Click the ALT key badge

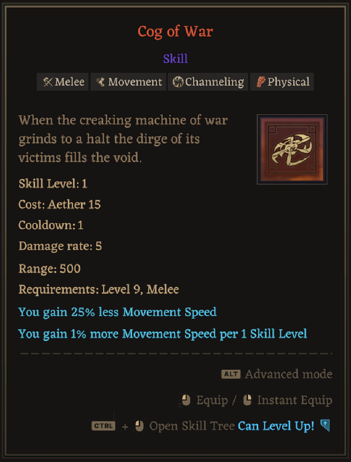click(x=231, y=374)
